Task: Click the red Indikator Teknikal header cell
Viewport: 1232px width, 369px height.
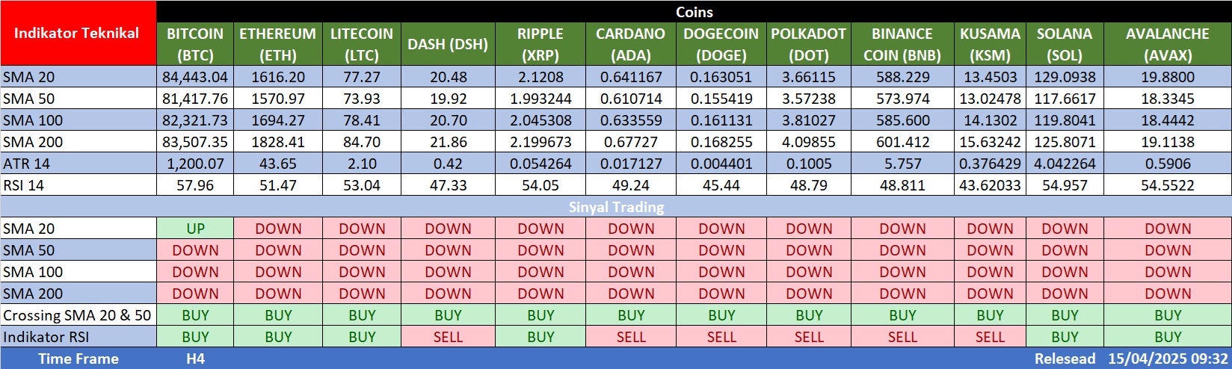Action: coord(78,34)
